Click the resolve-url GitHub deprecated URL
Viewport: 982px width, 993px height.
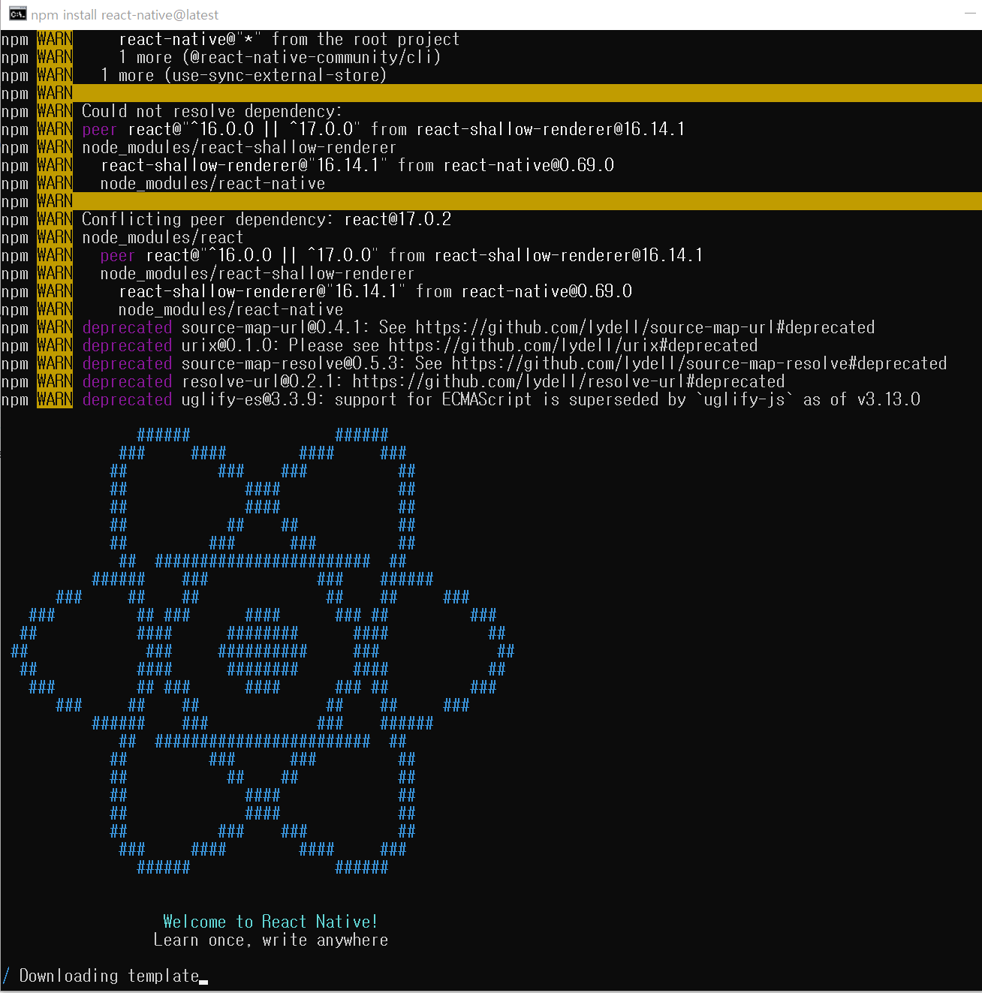click(x=568, y=381)
